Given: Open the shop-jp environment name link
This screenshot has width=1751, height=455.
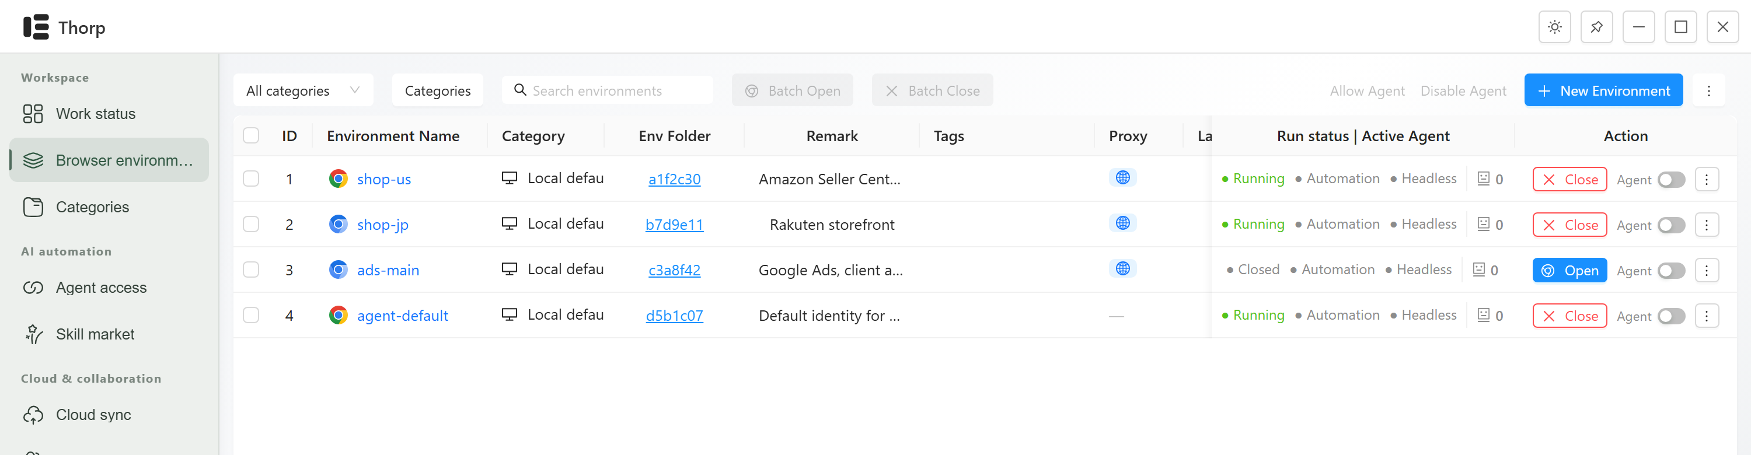Looking at the screenshot, I should 383,225.
